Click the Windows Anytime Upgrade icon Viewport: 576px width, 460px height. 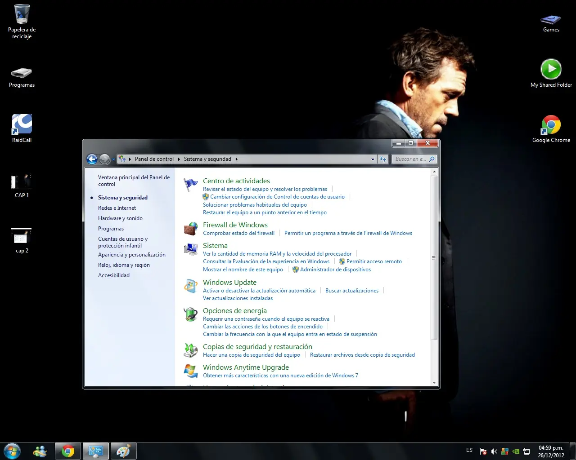(x=191, y=371)
